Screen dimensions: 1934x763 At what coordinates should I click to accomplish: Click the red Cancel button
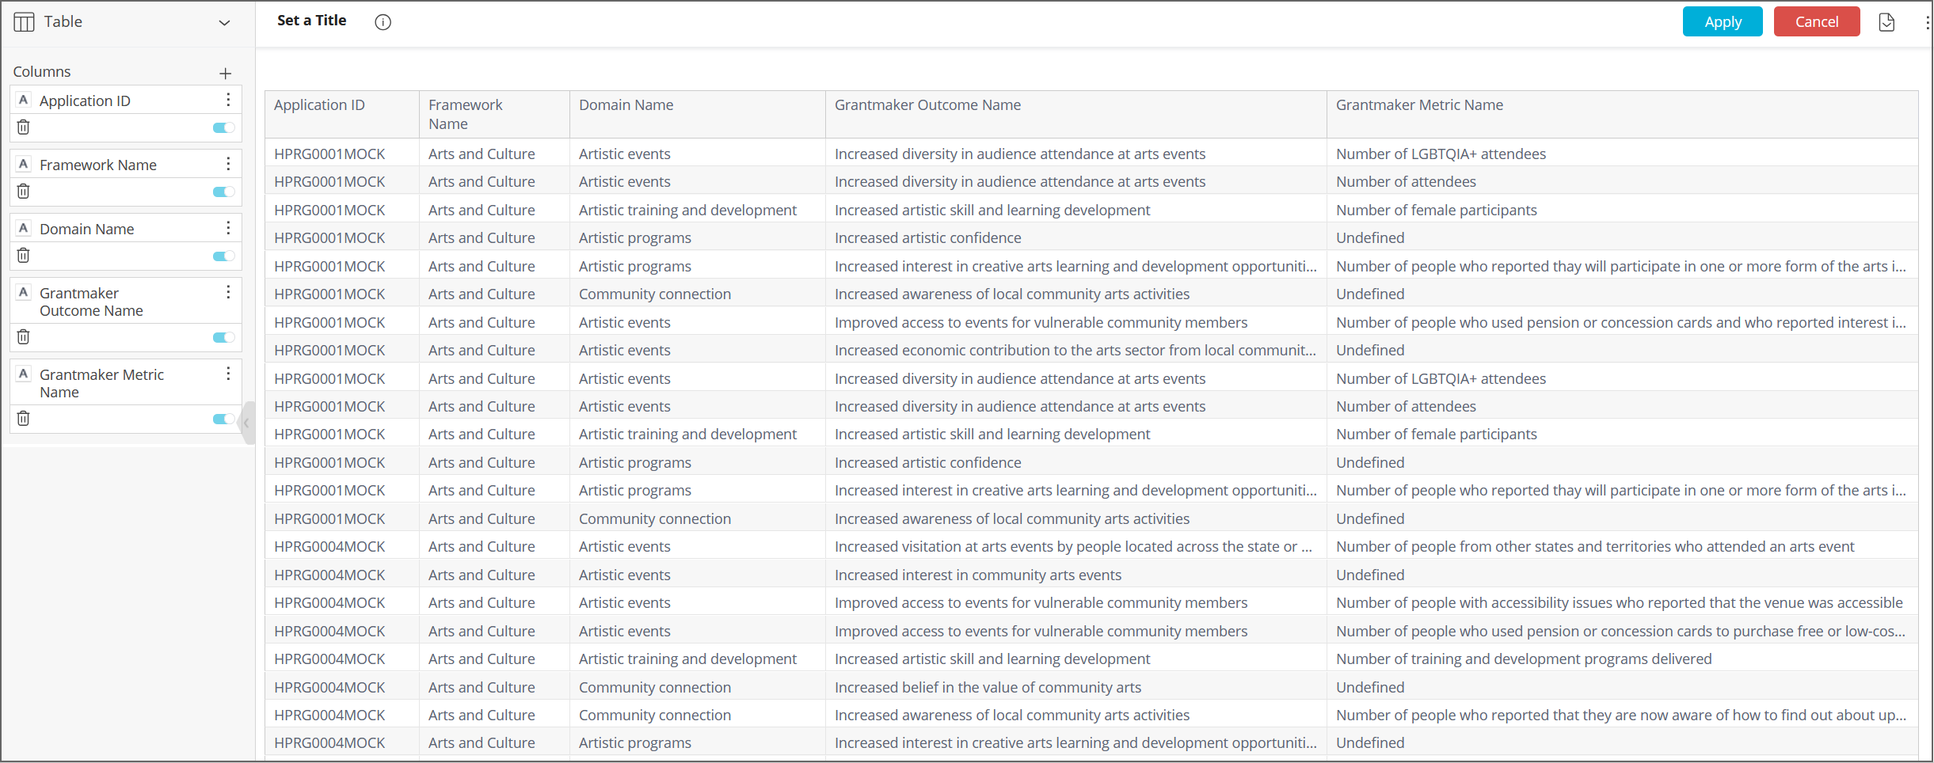point(1817,22)
